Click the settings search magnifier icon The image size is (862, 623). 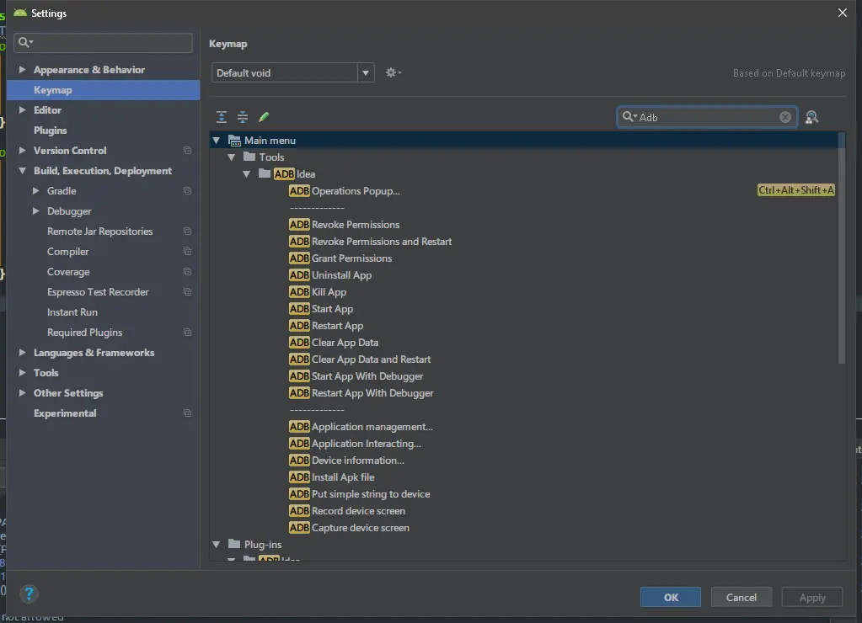click(x=25, y=42)
